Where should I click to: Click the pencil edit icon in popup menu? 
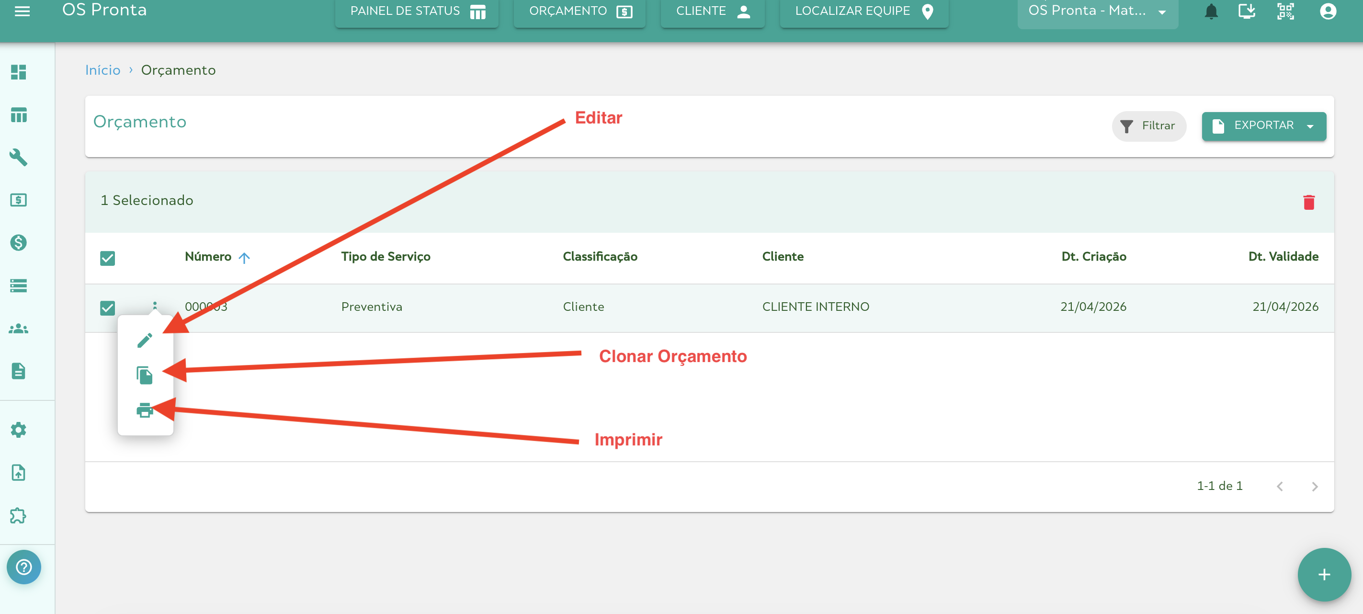pos(145,341)
